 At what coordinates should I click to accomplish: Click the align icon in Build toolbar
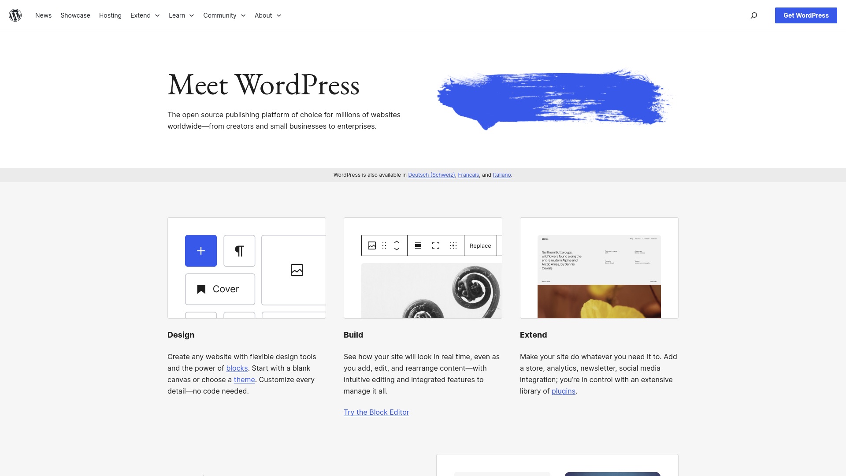[418, 245]
